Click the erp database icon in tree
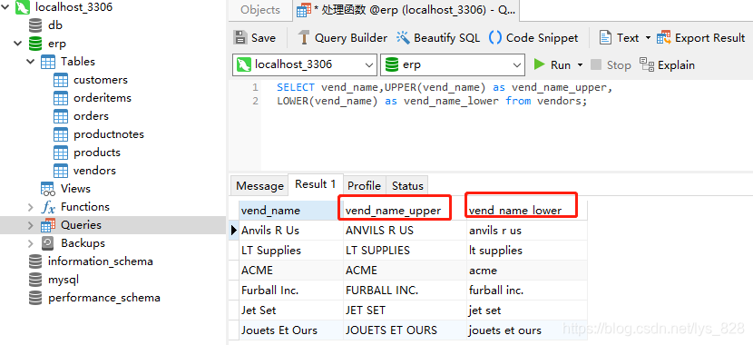Screen dimensions: 753x345 point(35,44)
